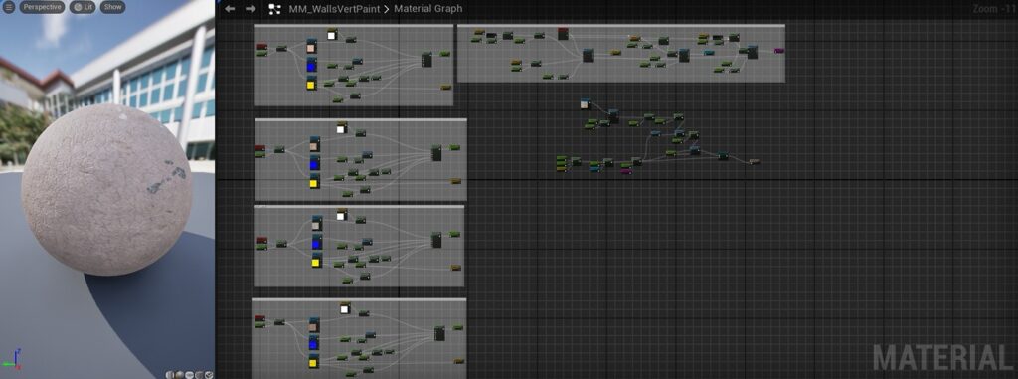1018x379 pixels.
Task: Select the white constant node in the topmost left comment box
Action: pos(332,35)
